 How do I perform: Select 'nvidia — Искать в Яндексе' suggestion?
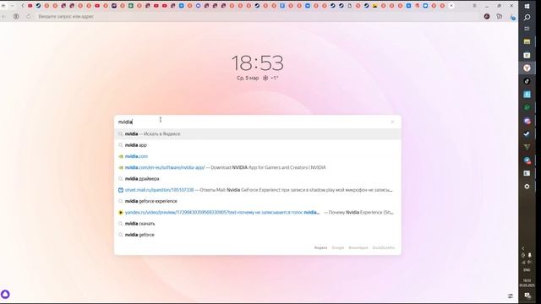tap(257, 133)
